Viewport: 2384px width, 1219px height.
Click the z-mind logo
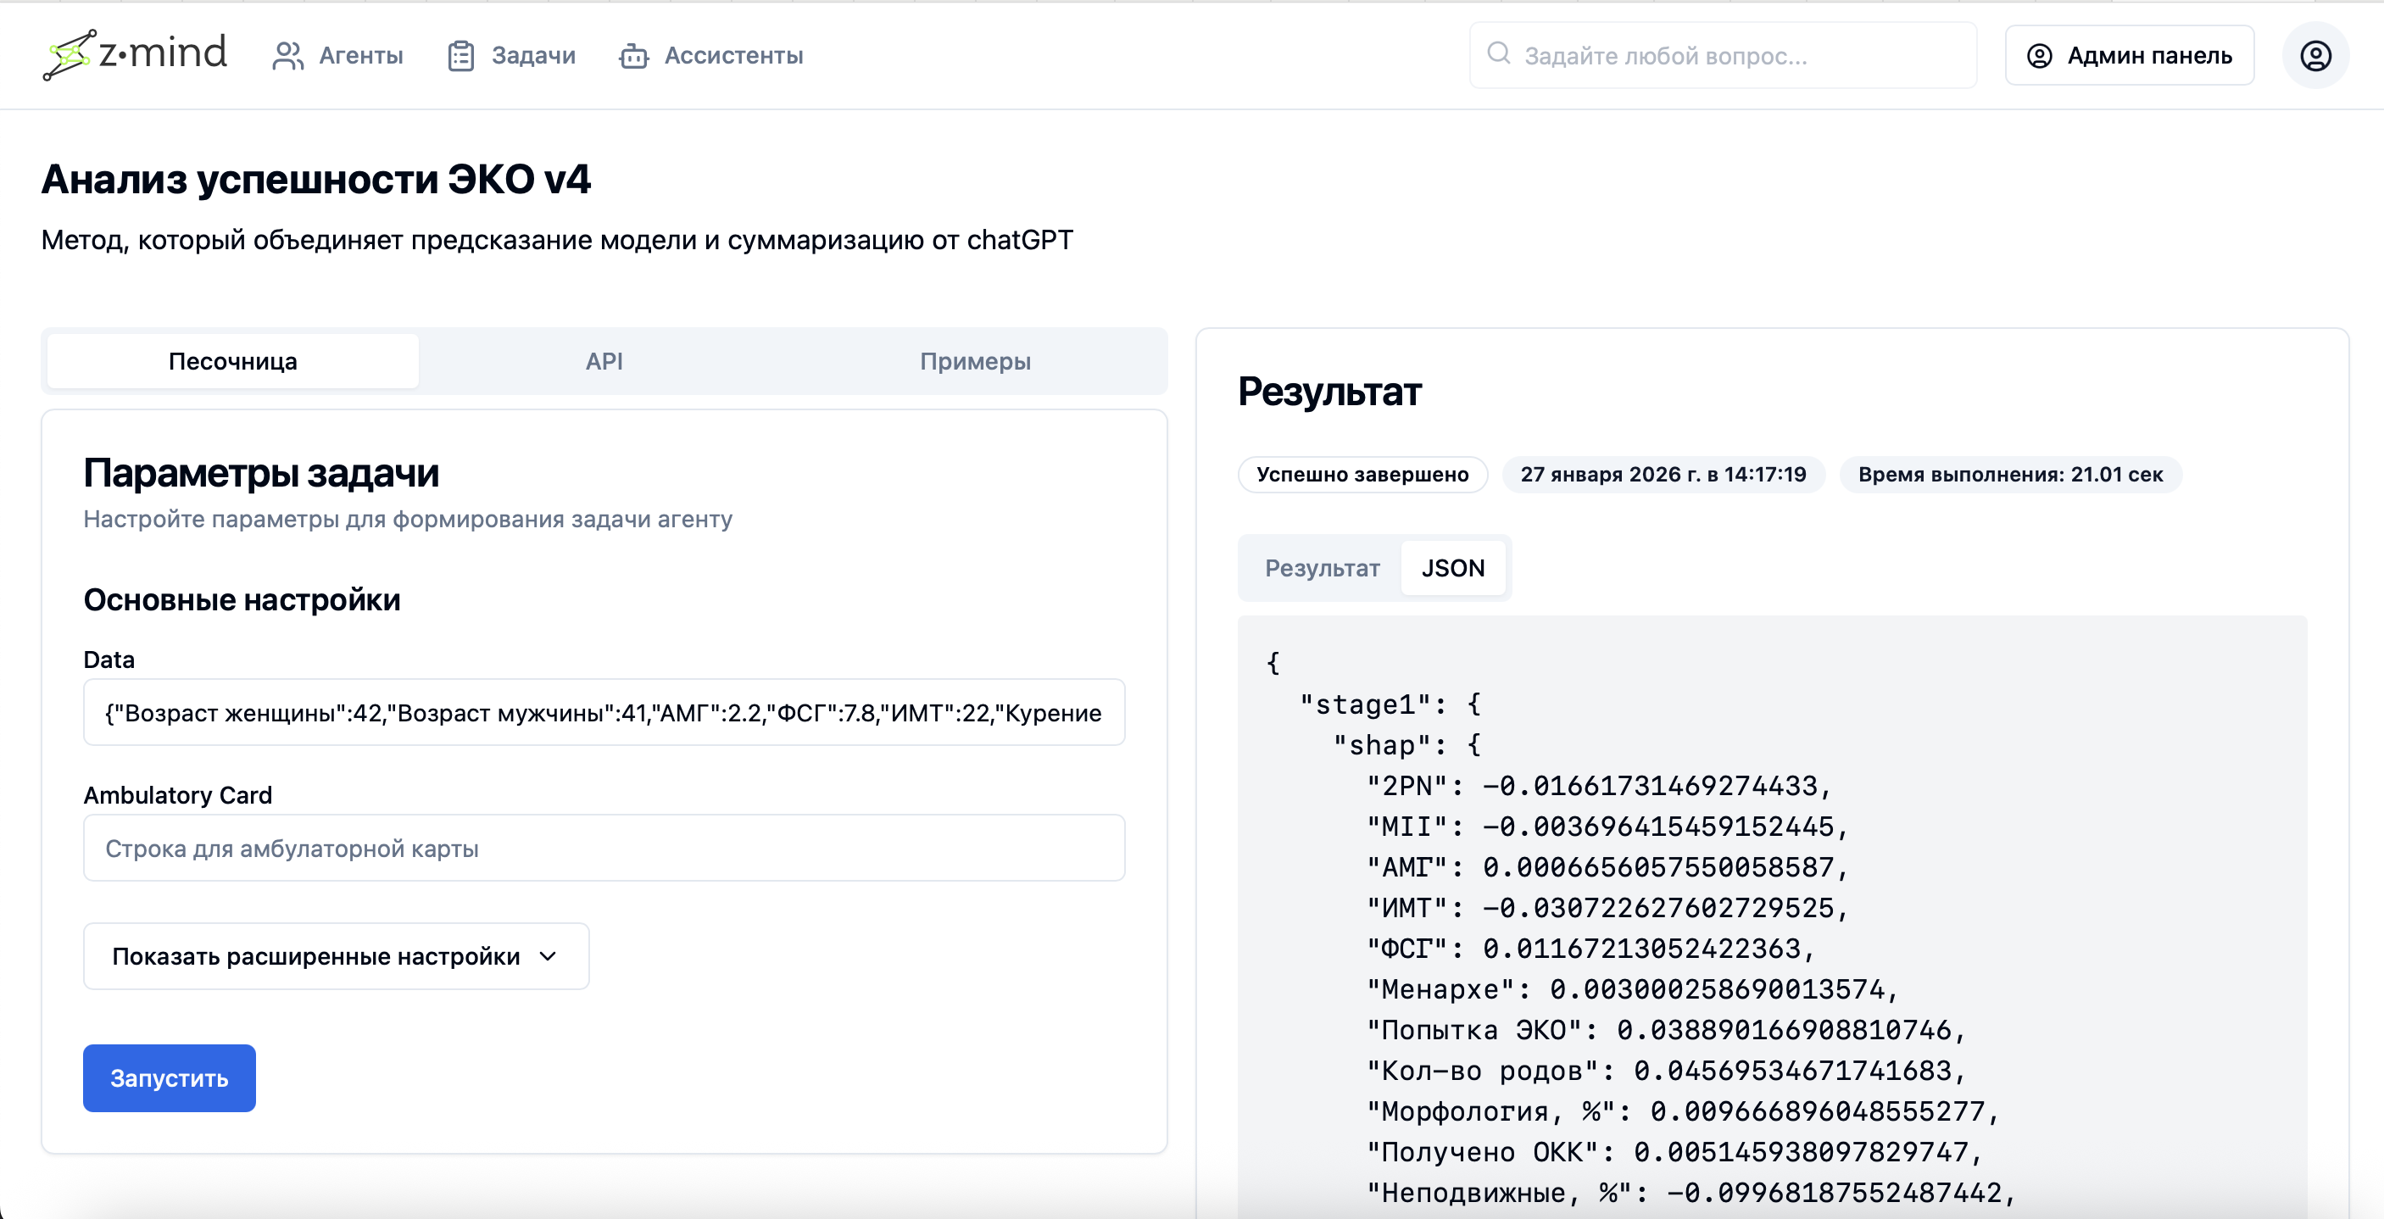[135, 53]
